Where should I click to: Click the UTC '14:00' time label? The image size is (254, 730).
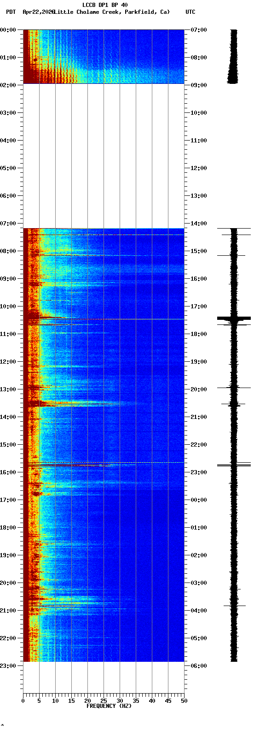pyautogui.click(x=199, y=224)
